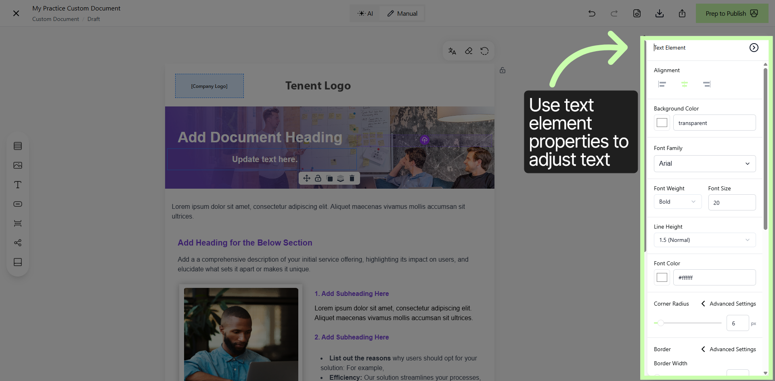This screenshot has width=775, height=381.
Task: Click the purple upload image icon
Action: click(424, 140)
